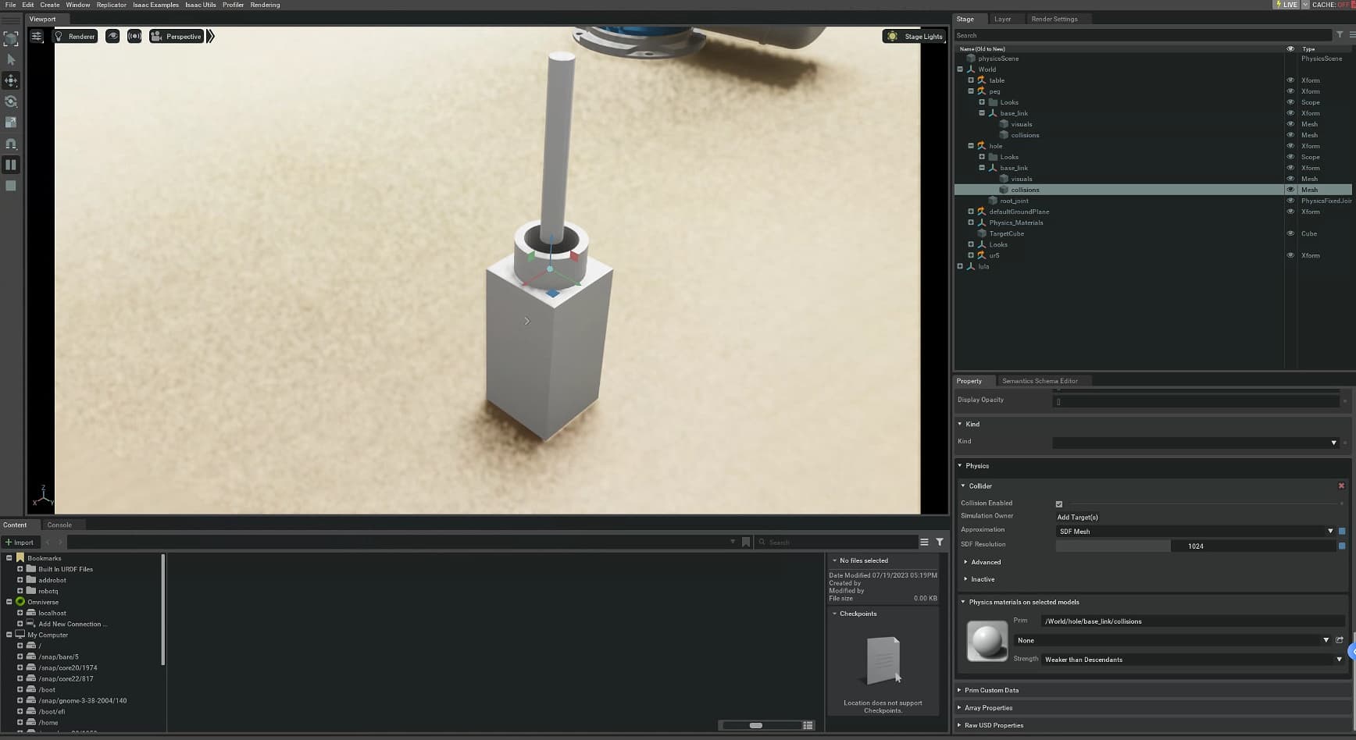This screenshot has width=1356, height=740.
Task: Click the Content bookmark icon
Action: 746,542
